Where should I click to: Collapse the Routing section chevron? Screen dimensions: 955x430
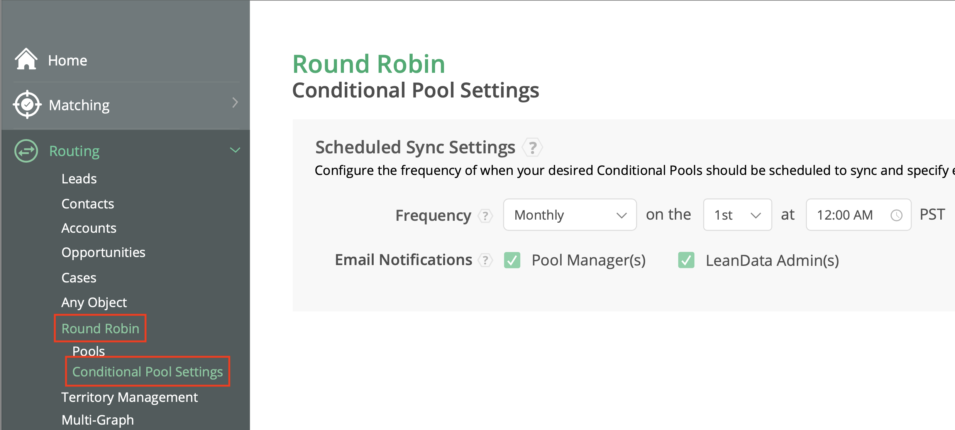235,150
